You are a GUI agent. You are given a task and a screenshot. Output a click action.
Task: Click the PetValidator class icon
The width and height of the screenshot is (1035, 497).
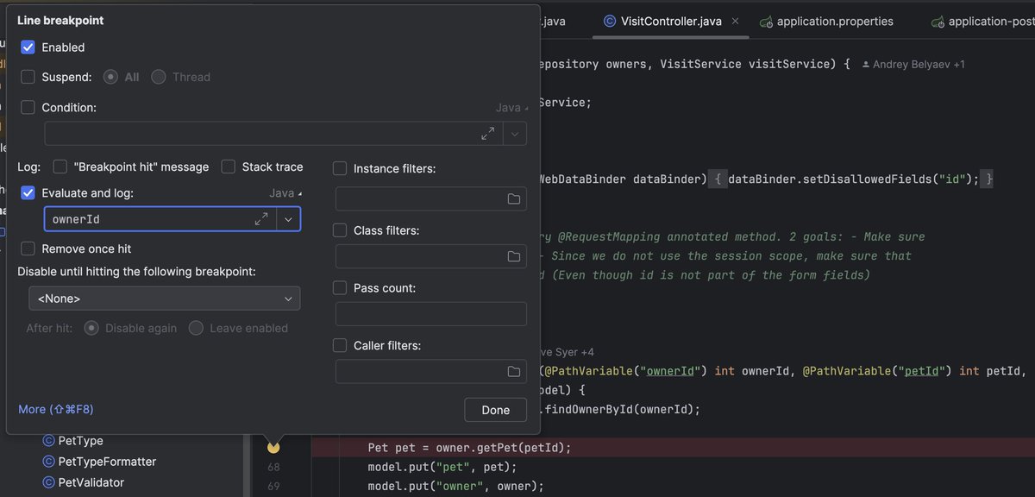(x=48, y=482)
